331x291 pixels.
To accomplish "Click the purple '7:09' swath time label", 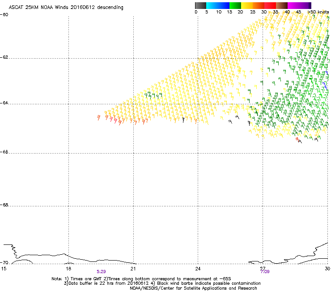I will pos(265,272).
